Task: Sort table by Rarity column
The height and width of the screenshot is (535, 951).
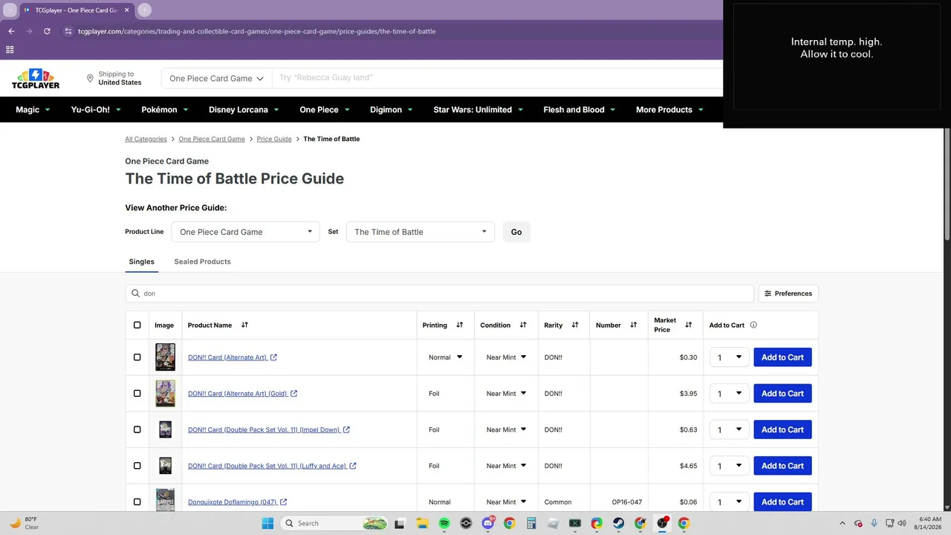Action: click(x=575, y=325)
